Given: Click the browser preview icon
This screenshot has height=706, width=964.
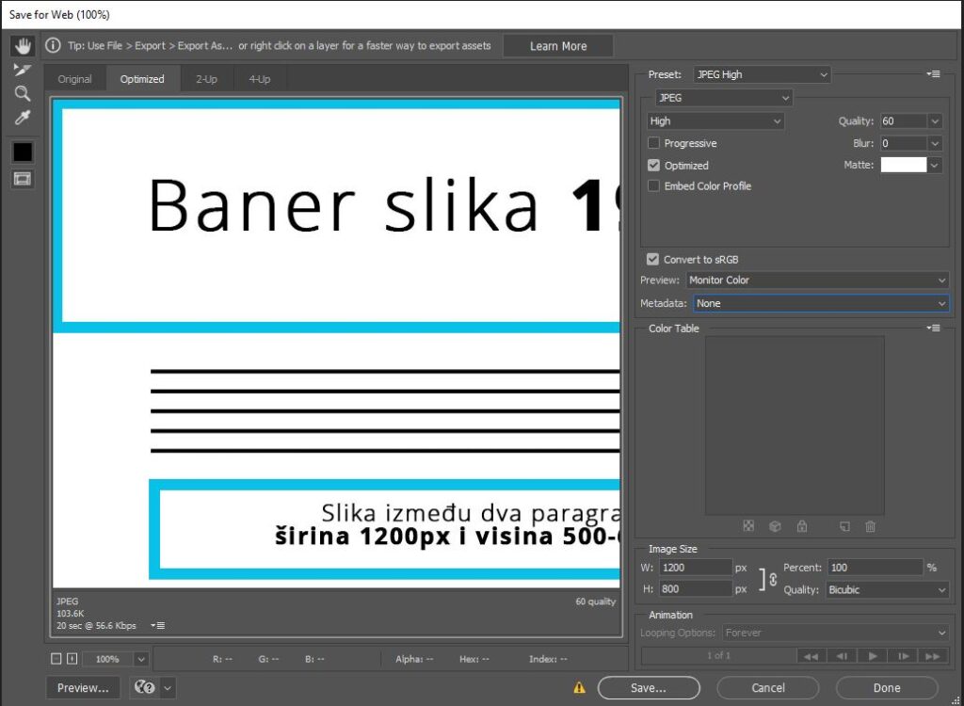Looking at the screenshot, I should 145,688.
